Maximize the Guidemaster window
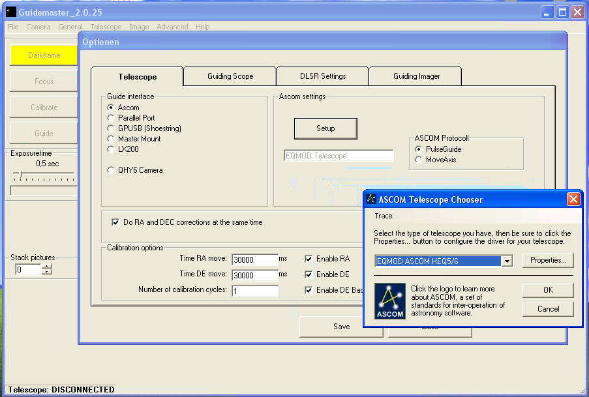This screenshot has width=589, height=397. coord(562,12)
